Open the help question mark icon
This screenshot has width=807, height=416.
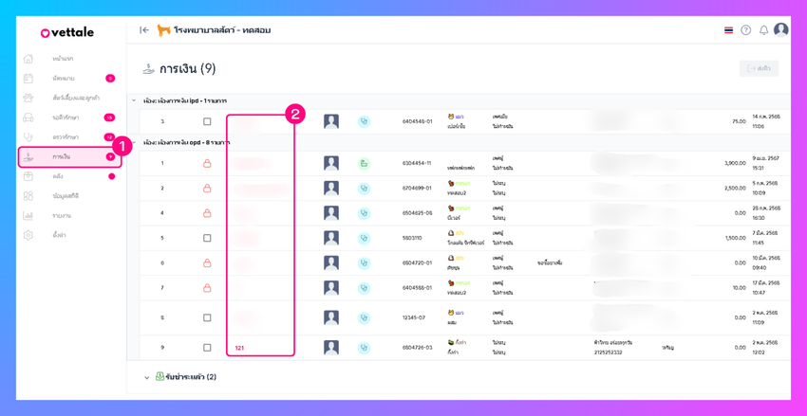pos(745,30)
